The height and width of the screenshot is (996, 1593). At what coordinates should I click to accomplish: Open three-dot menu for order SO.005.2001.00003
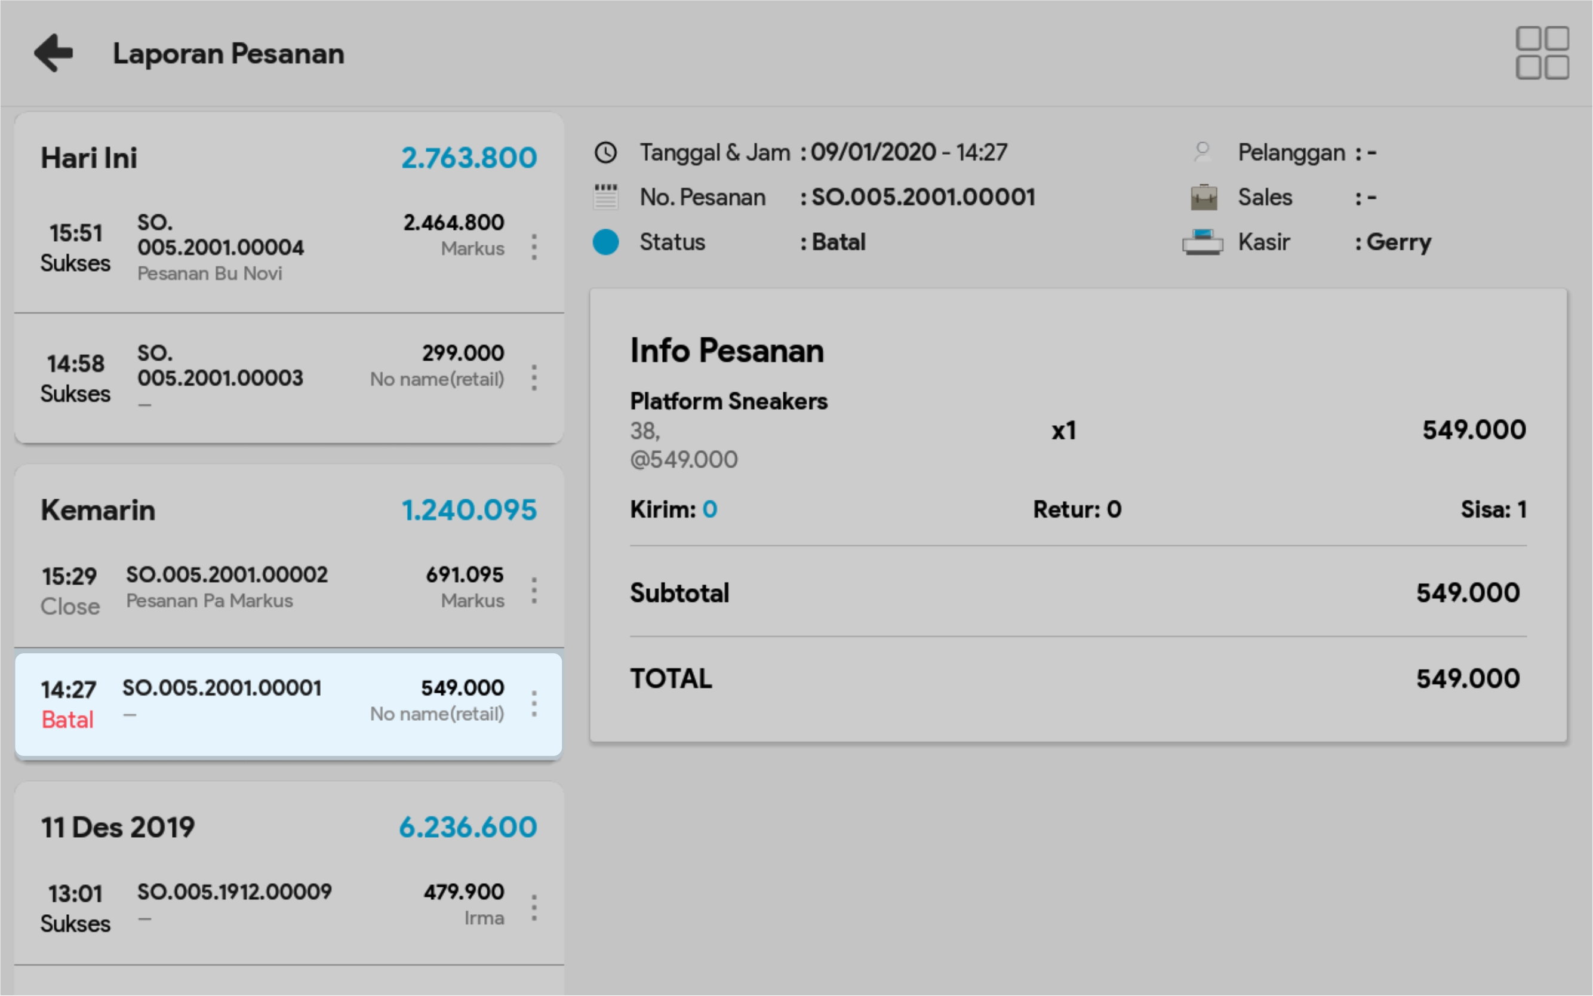(x=534, y=378)
